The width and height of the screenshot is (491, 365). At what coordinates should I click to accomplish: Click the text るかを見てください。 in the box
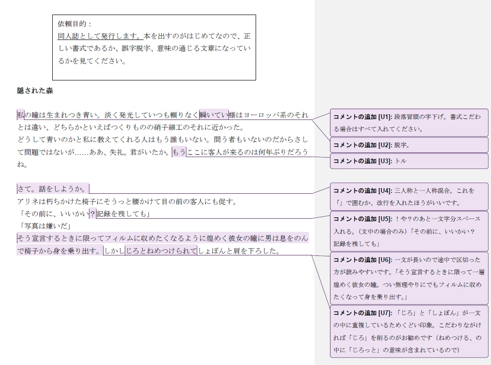92,61
